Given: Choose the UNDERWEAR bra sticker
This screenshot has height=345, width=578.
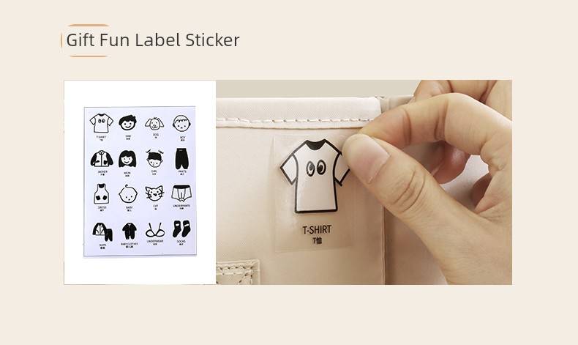Looking at the screenshot, I should click(x=155, y=230).
